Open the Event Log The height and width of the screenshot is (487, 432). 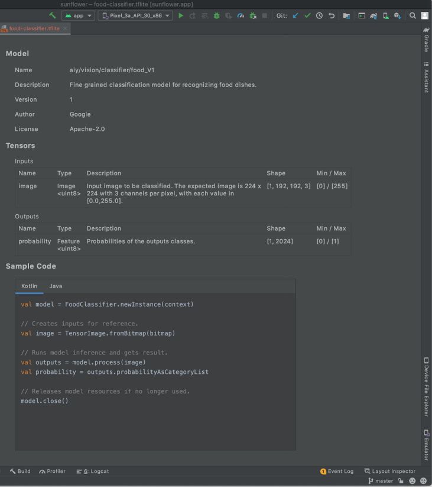pyautogui.click(x=337, y=471)
